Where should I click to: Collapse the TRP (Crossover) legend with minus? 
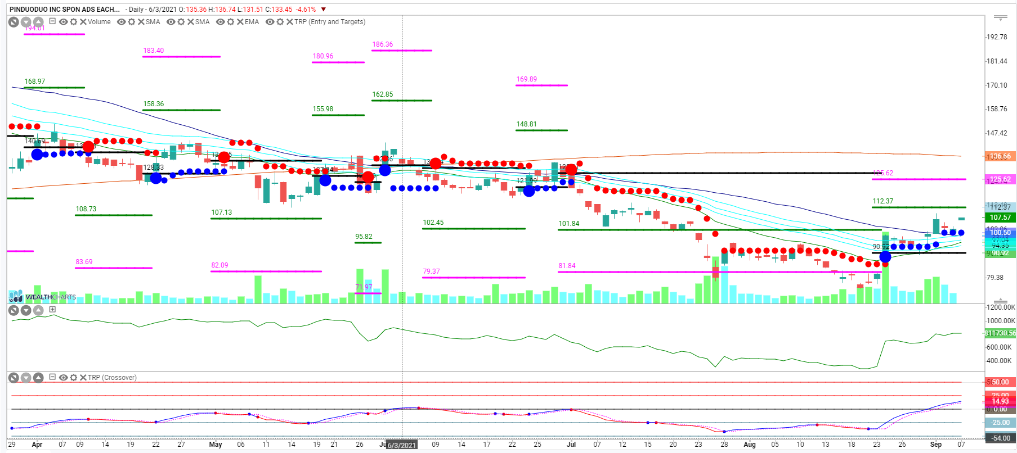pos(52,377)
